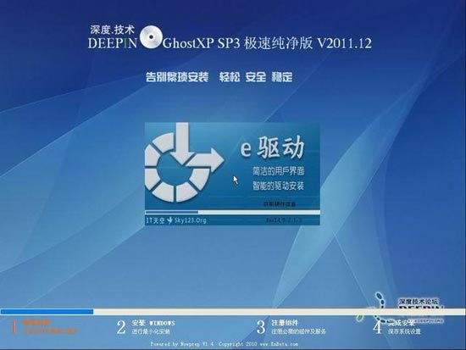Click the 进行最小化安装 subtitle

(151, 331)
